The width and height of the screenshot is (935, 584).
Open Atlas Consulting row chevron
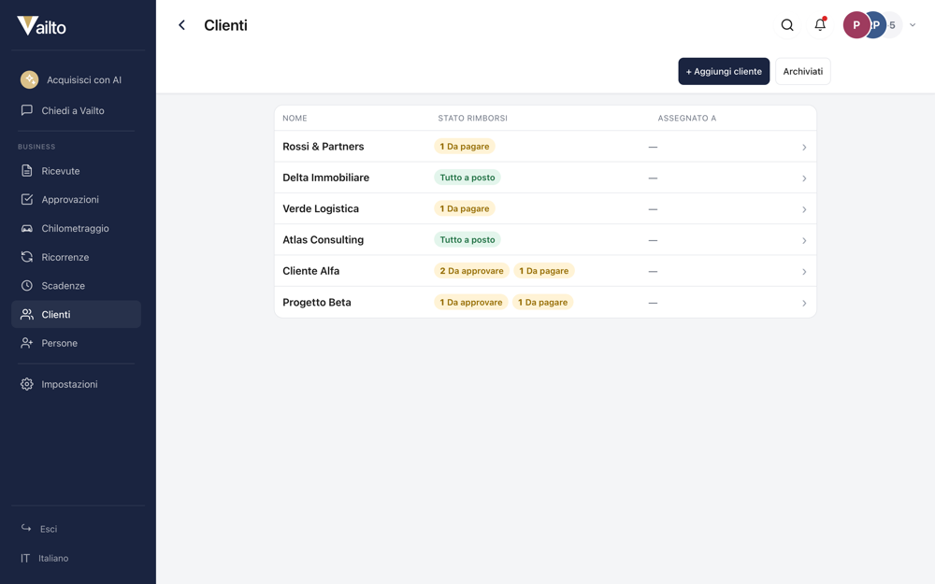[804, 240]
